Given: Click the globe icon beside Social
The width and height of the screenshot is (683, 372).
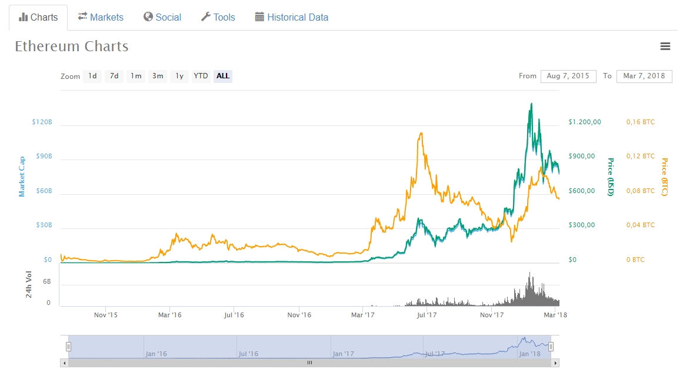Looking at the screenshot, I should (x=148, y=16).
